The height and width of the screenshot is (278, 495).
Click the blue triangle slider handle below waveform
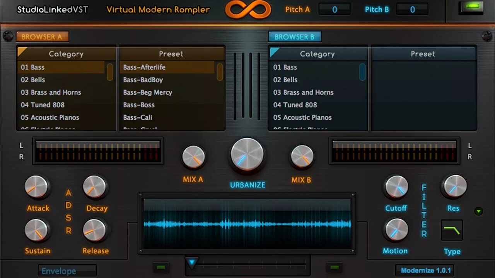click(191, 263)
